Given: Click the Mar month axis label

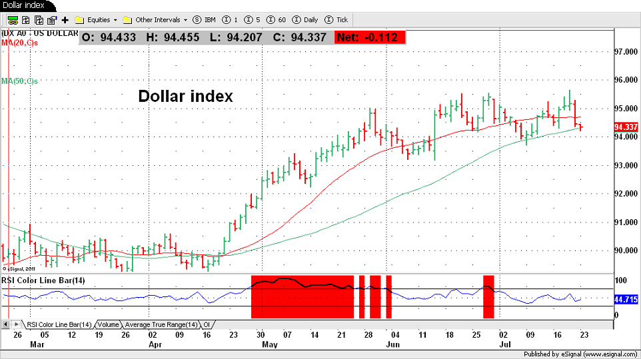Looking at the screenshot, I should coord(37,345).
